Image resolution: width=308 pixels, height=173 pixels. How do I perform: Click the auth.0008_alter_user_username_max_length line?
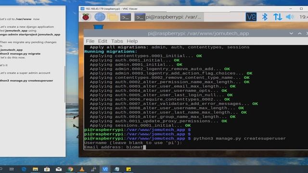point(167,108)
